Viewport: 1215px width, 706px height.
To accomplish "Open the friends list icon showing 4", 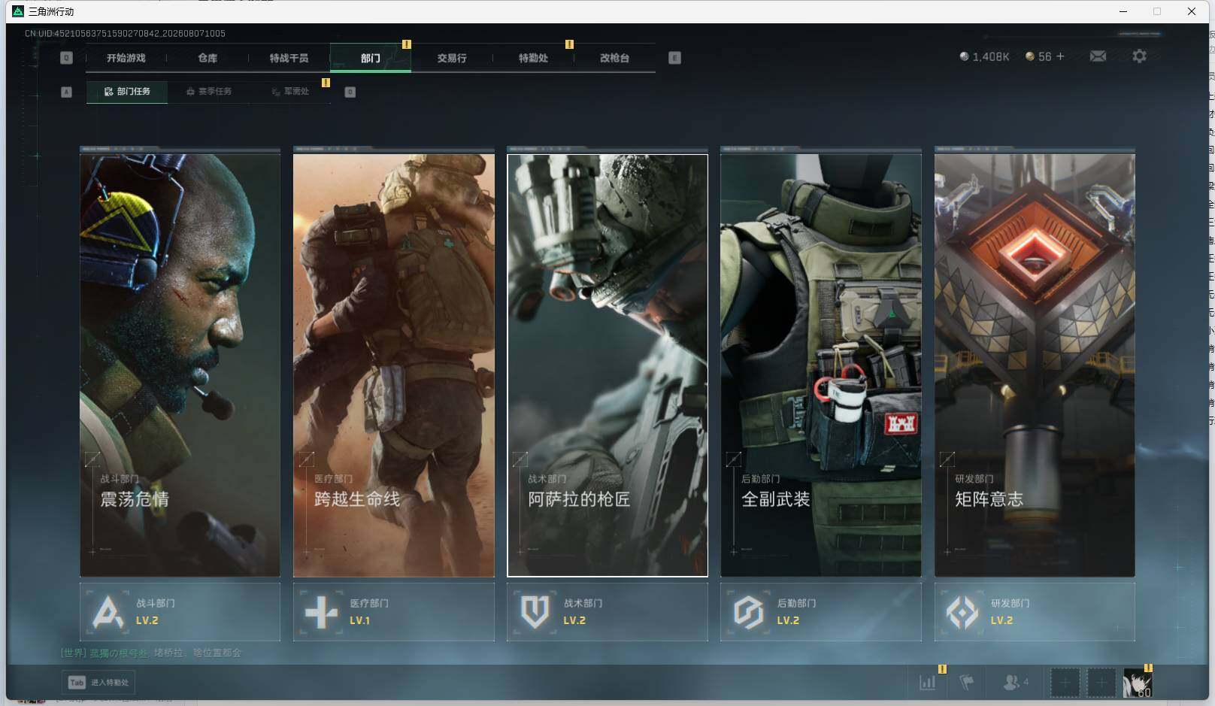I will coord(1015,682).
